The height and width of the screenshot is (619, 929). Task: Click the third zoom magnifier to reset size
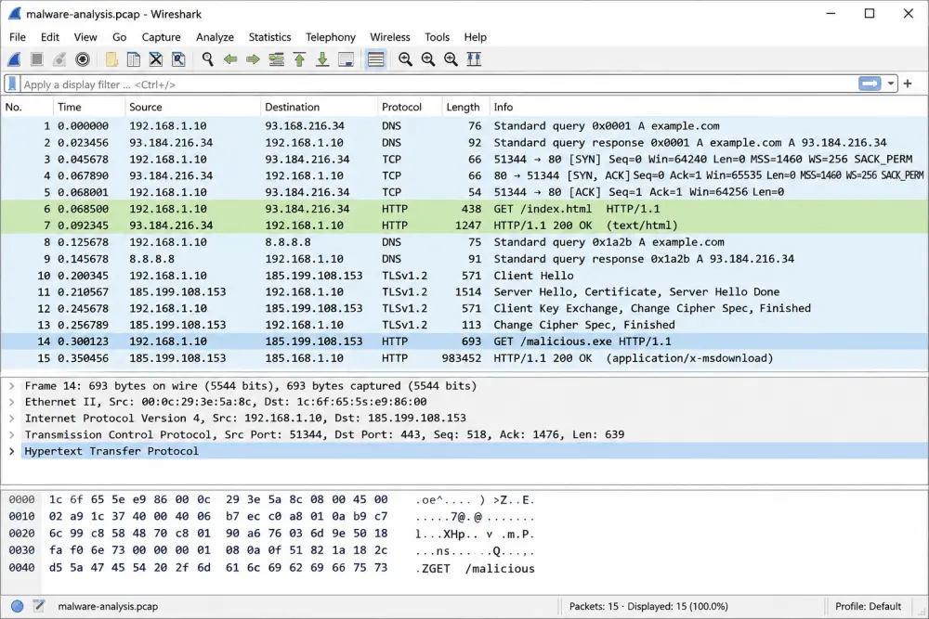pyautogui.click(x=451, y=59)
